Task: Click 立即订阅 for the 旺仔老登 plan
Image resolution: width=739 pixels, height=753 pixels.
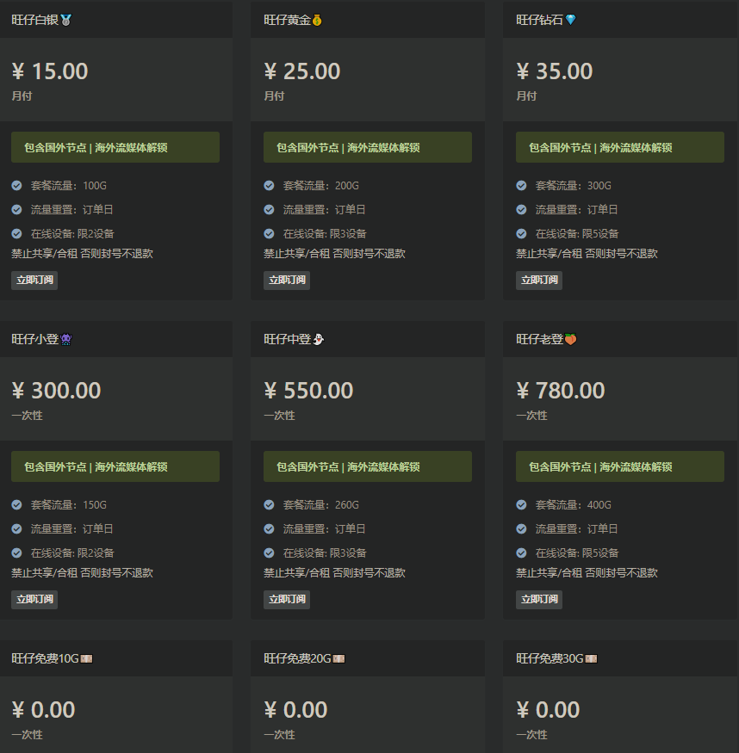Action: 539,599
